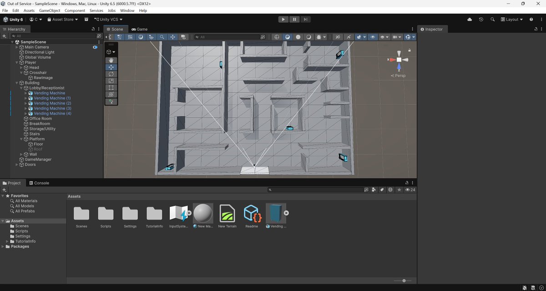Click the Z axis cone on orientation gizmo
This screenshot has width=546, height=291.
[399, 67]
